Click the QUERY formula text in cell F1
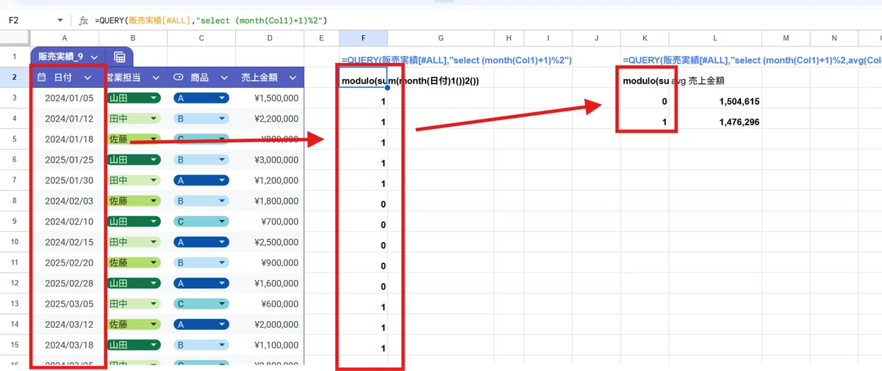Image resolution: width=882 pixels, height=371 pixels. click(456, 60)
